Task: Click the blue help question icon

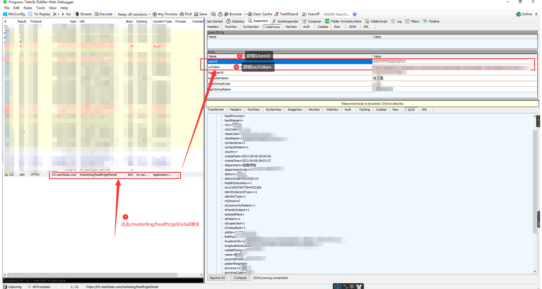Action: (355, 14)
